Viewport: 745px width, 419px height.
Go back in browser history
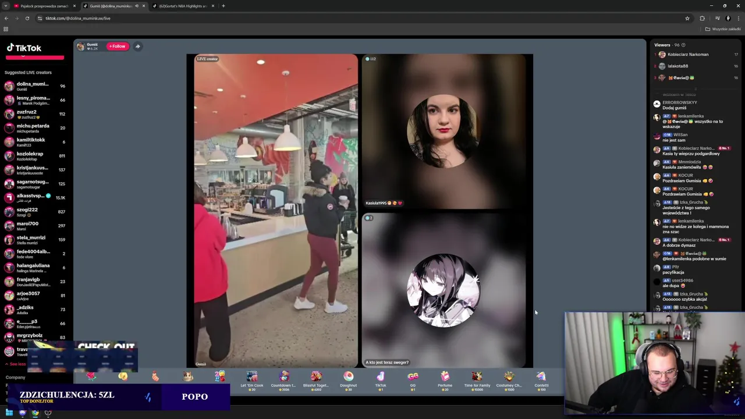click(x=6, y=18)
